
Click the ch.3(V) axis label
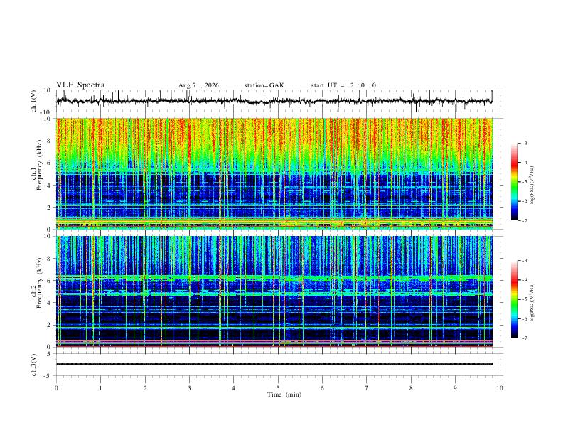(34, 365)
